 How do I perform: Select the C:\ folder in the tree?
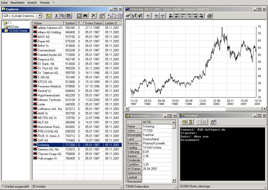7,23
